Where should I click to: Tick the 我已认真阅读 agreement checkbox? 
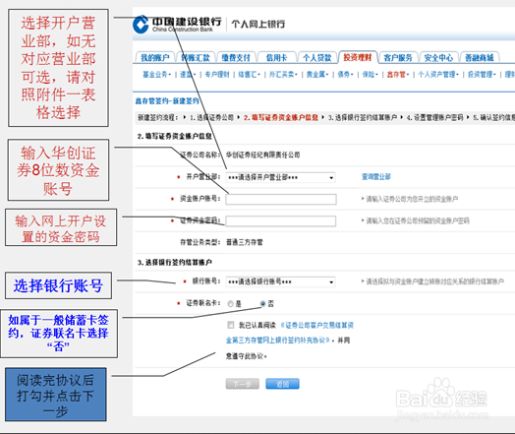click(231, 325)
